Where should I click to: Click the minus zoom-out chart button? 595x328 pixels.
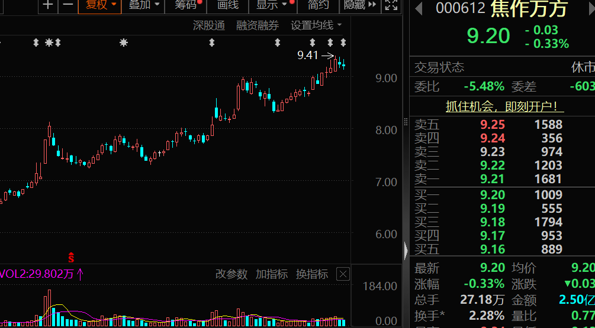coord(68,5)
